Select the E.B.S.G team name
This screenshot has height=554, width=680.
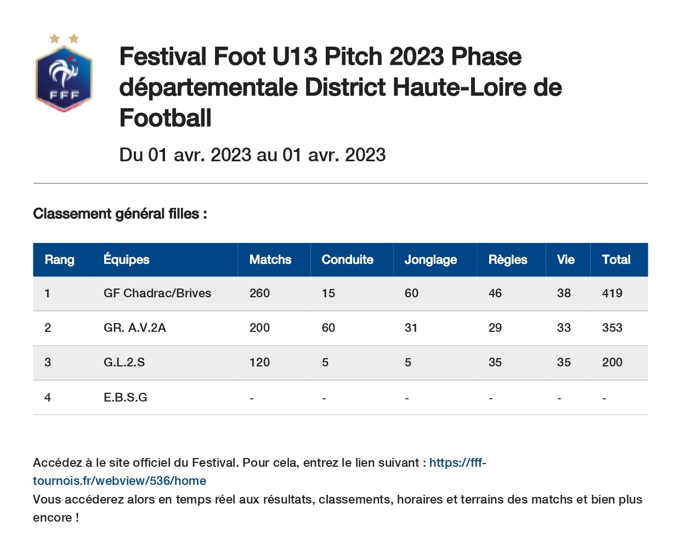click(126, 397)
